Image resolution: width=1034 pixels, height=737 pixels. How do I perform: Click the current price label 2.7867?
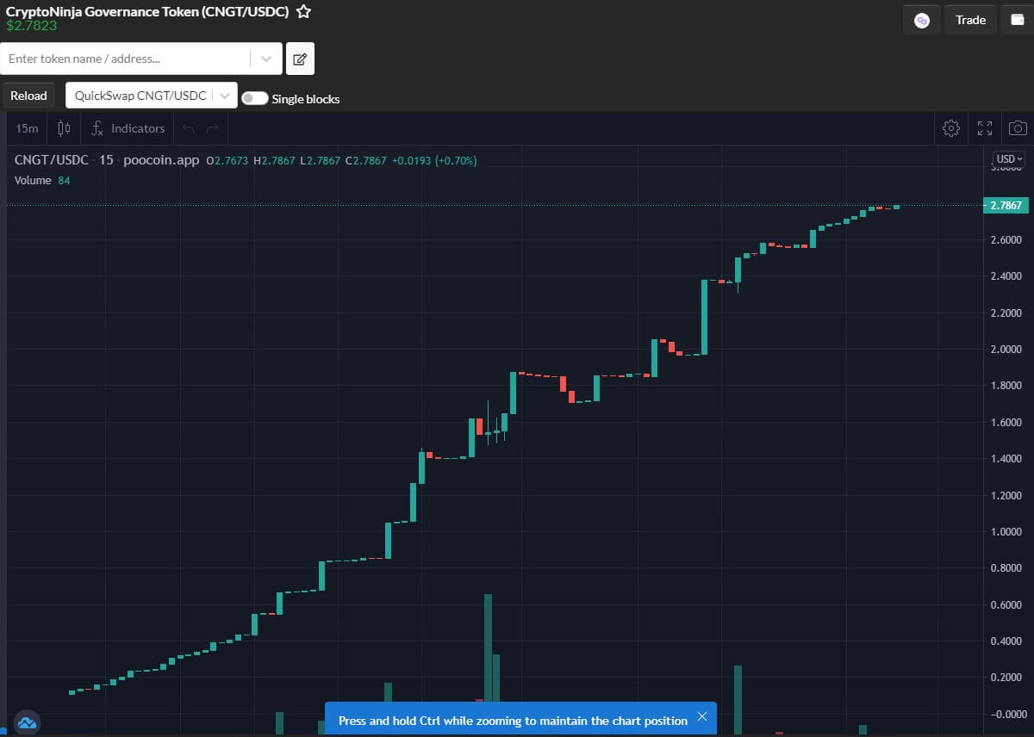coord(1006,206)
